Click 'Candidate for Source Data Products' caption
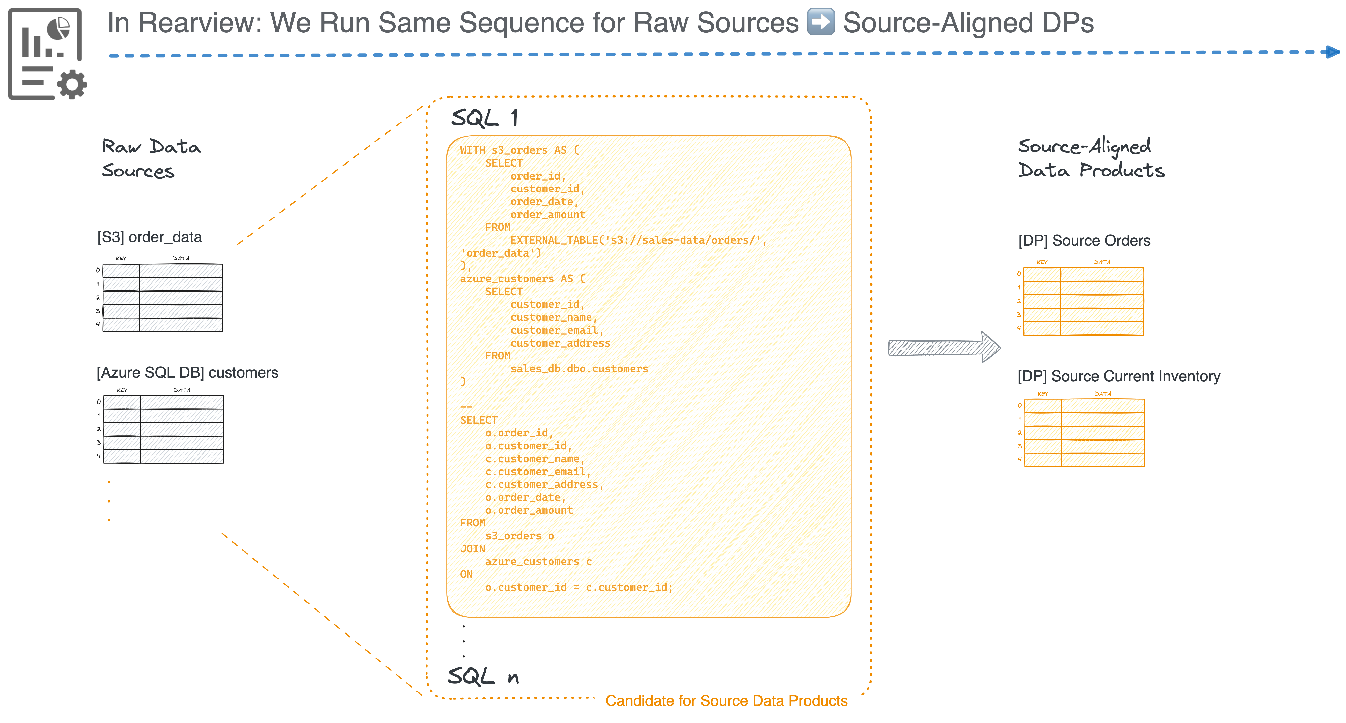Image resolution: width=1346 pixels, height=723 pixels. (726, 701)
